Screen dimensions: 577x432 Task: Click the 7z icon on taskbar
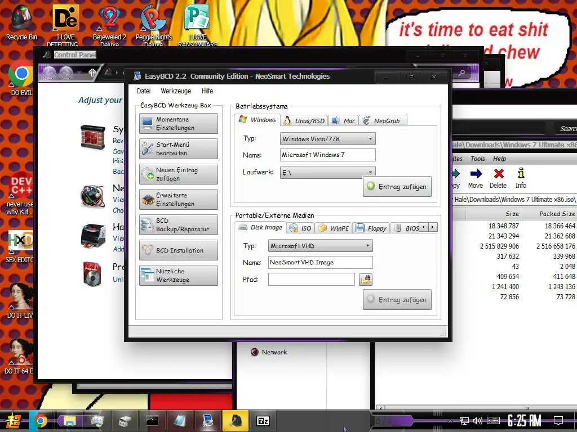click(x=263, y=421)
